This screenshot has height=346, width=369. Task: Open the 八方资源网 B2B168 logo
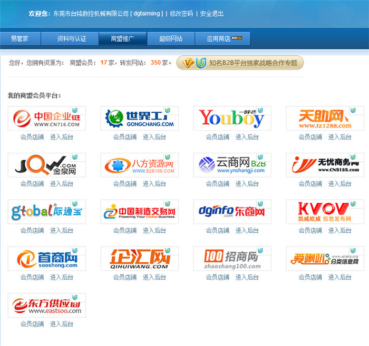(139, 165)
